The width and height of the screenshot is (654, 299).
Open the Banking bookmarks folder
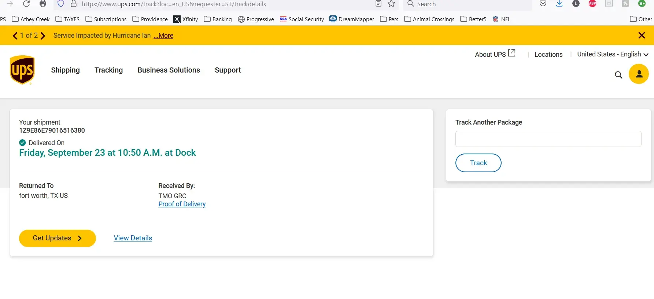218,19
